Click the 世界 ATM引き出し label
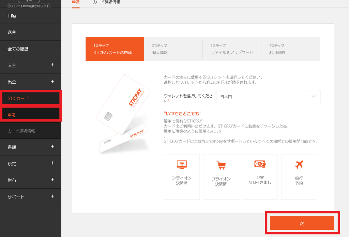Image resolution: width=349 pixels, height=237 pixels. (x=260, y=180)
